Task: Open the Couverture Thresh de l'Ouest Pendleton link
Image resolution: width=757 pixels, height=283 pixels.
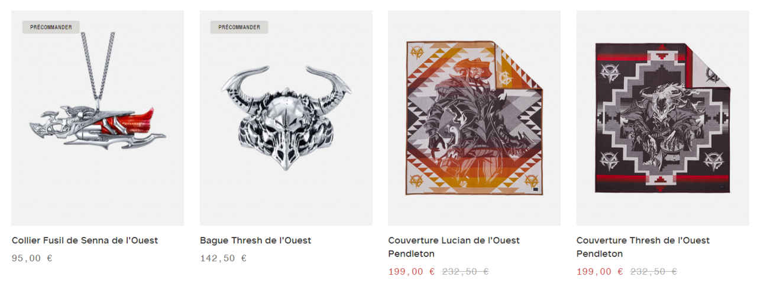Action: pos(643,247)
